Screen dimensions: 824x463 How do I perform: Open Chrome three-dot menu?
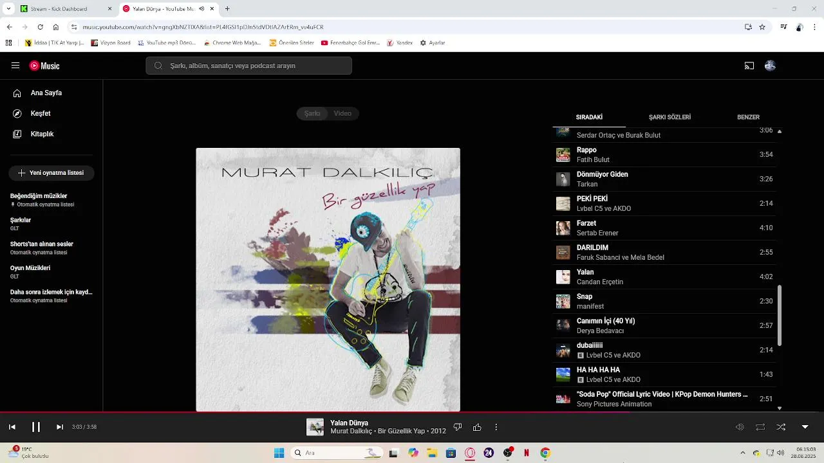tap(814, 27)
